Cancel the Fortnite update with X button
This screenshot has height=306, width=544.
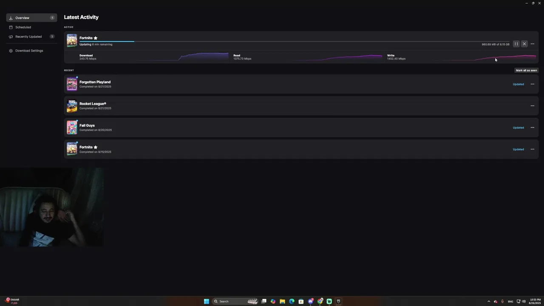[x=524, y=44]
